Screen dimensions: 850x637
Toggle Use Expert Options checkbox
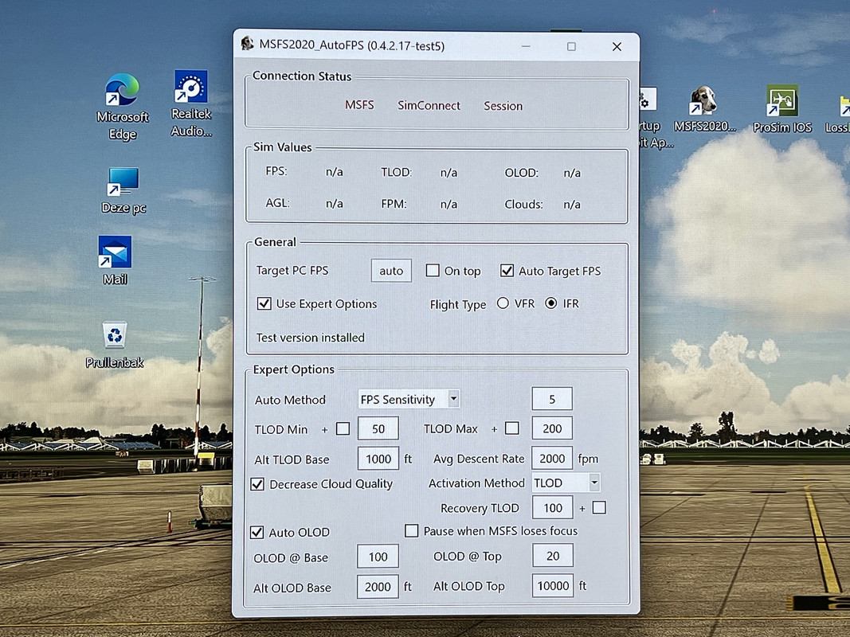click(x=264, y=303)
